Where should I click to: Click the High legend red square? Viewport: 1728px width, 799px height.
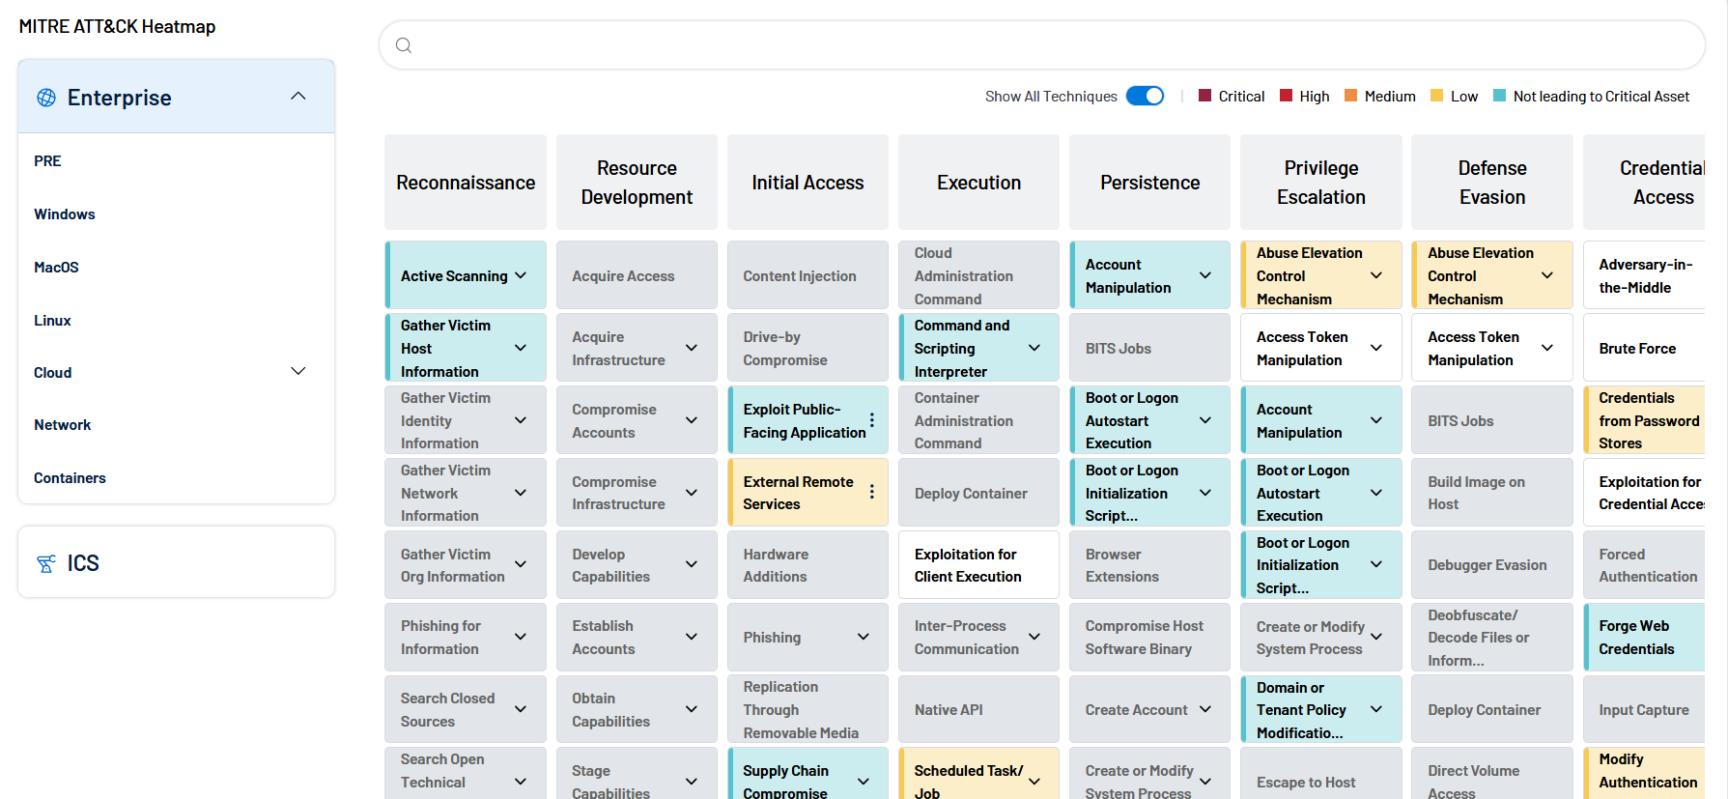(1286, 96)
